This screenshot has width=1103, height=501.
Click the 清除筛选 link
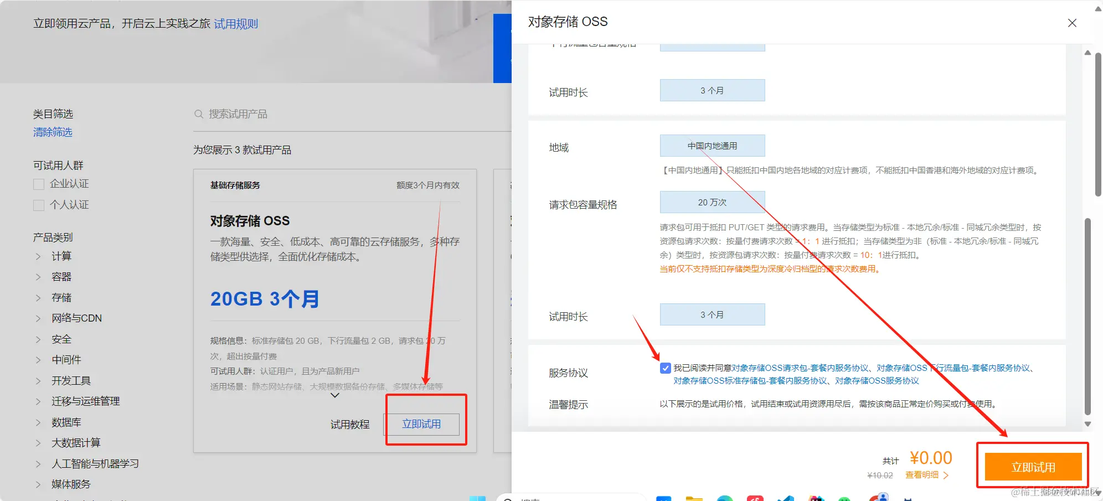point(53,132)
